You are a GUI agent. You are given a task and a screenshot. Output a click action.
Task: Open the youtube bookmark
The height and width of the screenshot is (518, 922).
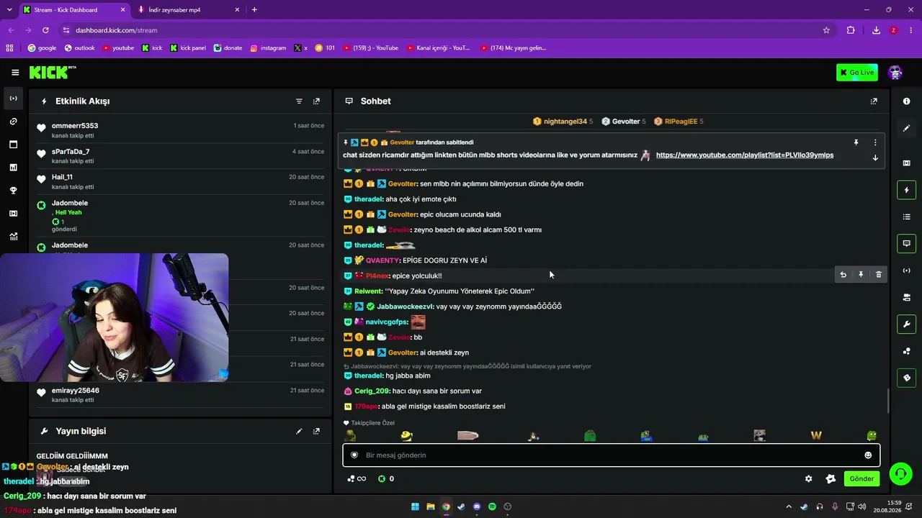[x=118, y=48]
